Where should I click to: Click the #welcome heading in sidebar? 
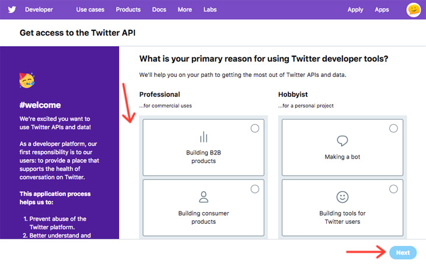click(x=40, y=105)
